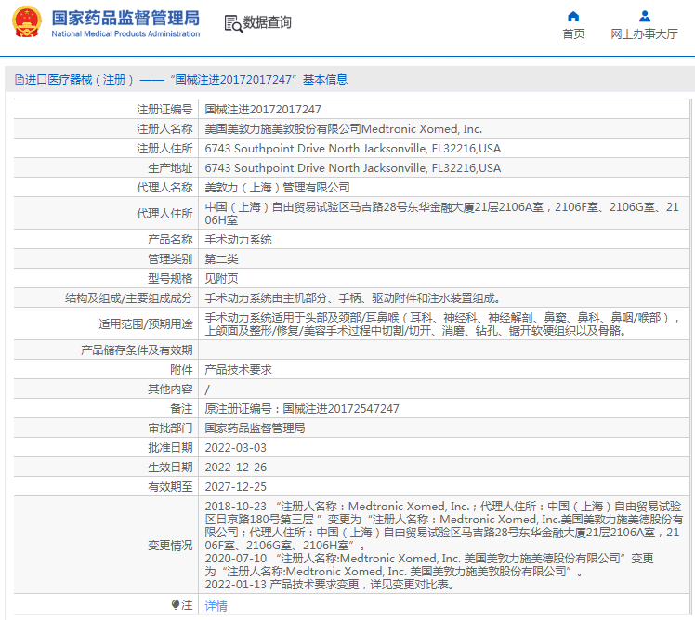Click the 首页 house icon
The image size is (695, 620).
click(573, 16)
